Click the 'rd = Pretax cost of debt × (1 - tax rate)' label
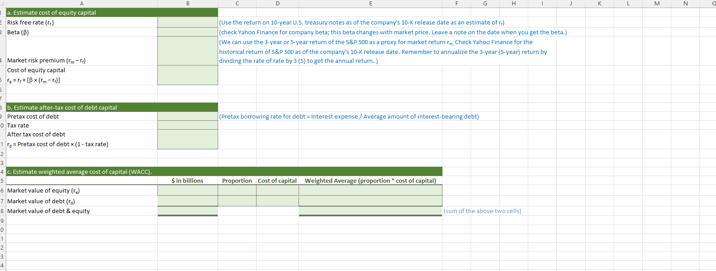This screenshot has width=716, height=271. pos(58,144)
